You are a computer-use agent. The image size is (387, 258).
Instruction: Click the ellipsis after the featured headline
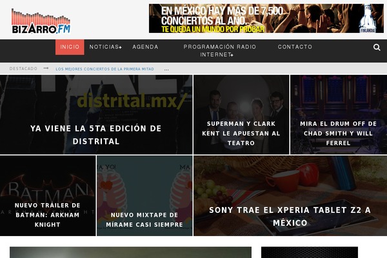(x=166, y=70)
